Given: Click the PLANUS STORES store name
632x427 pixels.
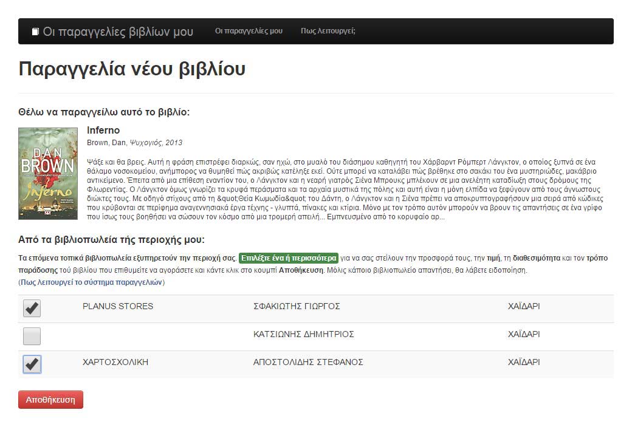Looking at the screenshot, I should tap(118, 306).
